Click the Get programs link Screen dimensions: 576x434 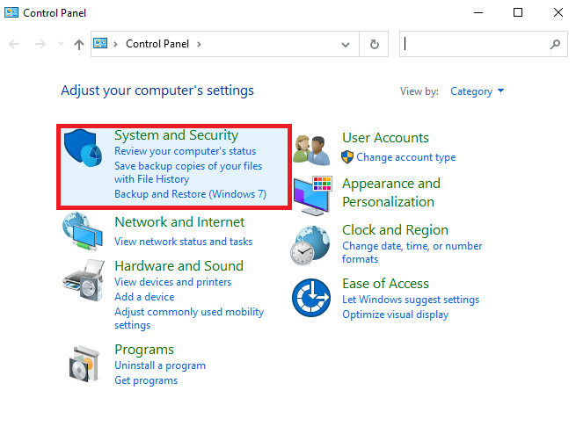pyautogui.click(x=146, y=380)
